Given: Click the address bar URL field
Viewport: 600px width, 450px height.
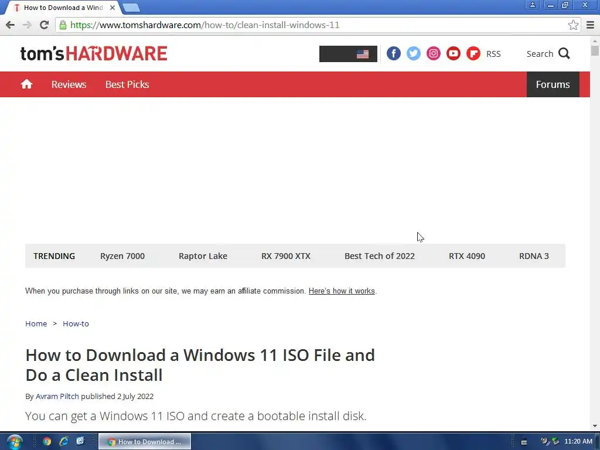Looking at the screenshot, I should point(318,25).
